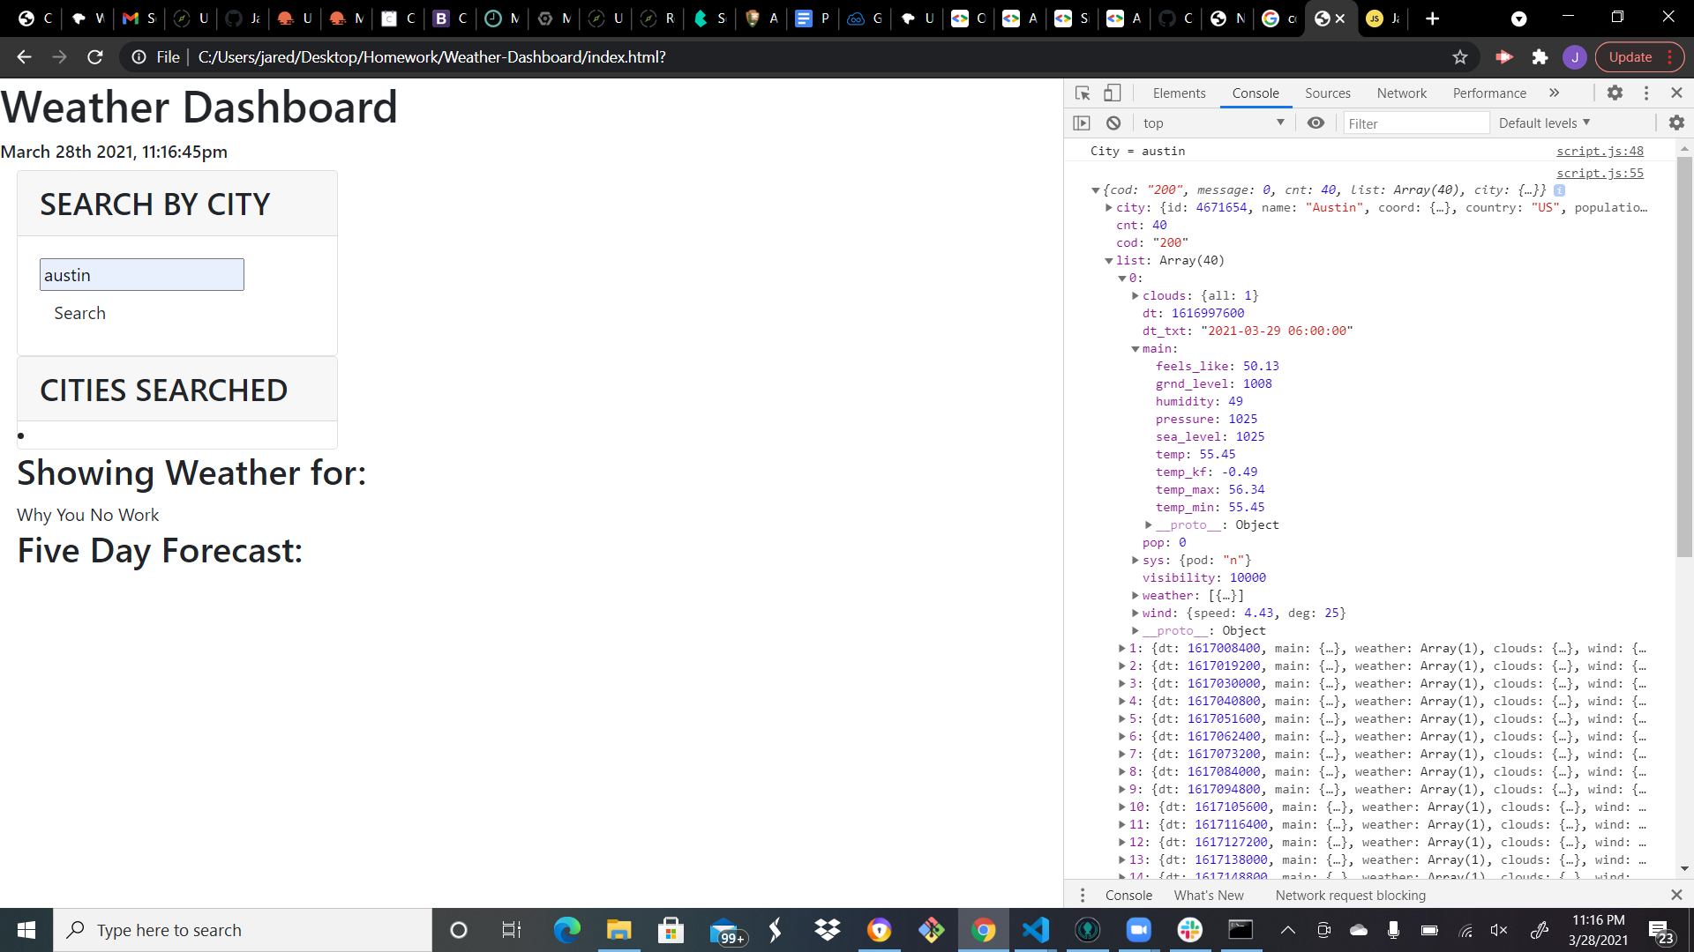Click the Console panel tab

coord(1256,93)
